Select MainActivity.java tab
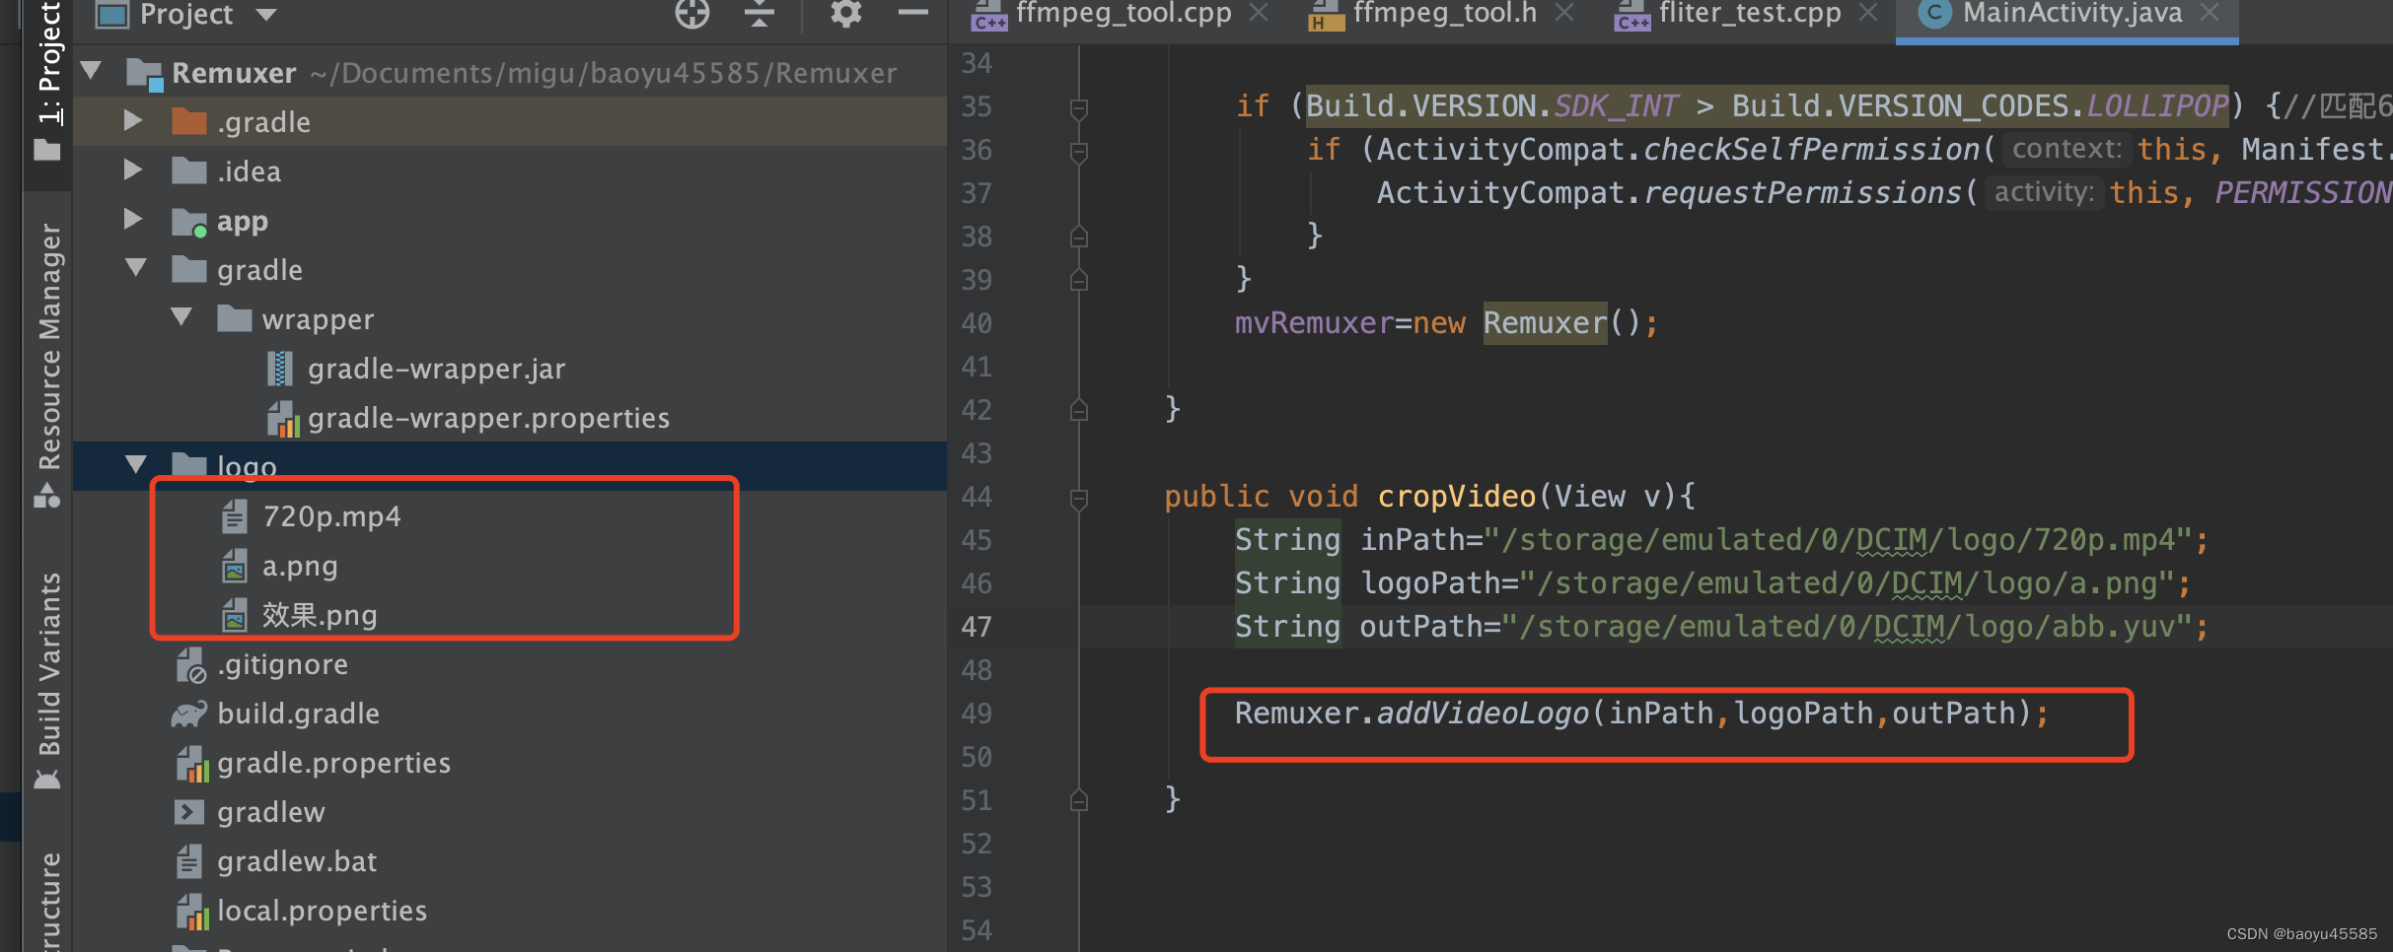This screenshot has height=952, width=2393. [2071, 14]
